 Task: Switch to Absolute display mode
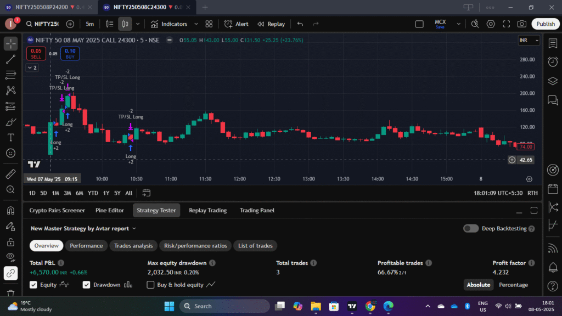pyautogui.click(x=478, y=285)
